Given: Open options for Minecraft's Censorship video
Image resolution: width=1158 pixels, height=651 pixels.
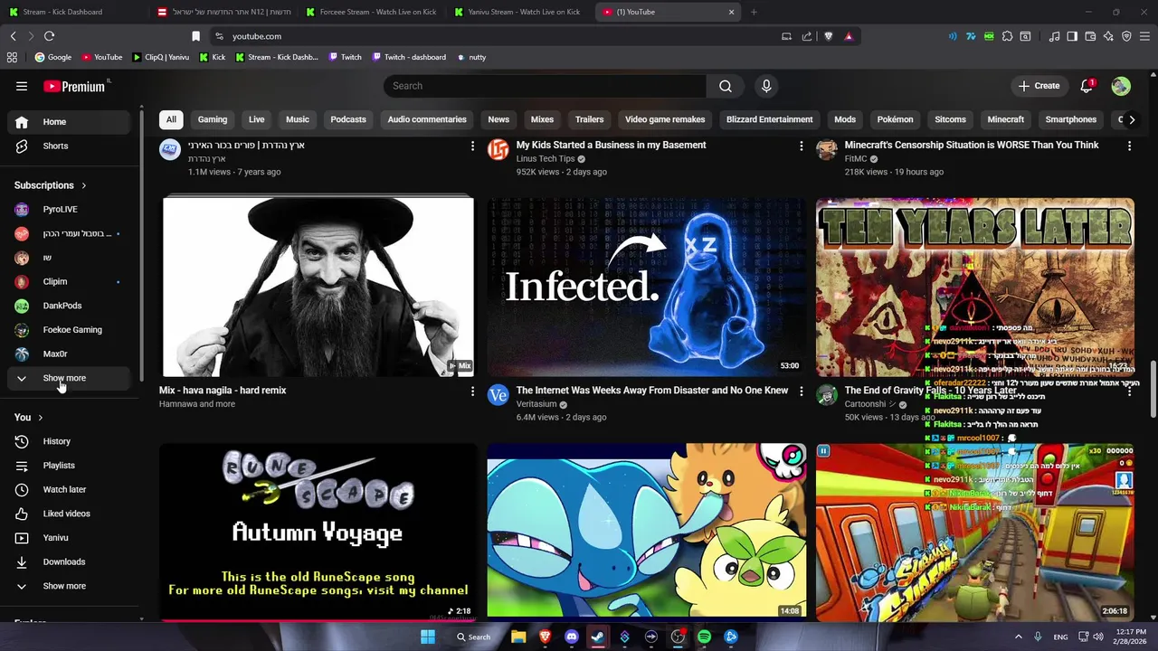Looking at the screenshot, I should pos(1129,146).
